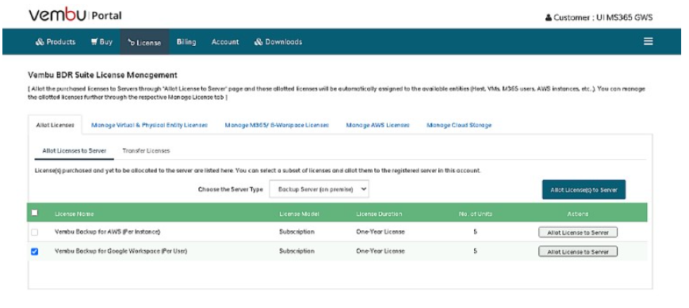Toggle the select-all checkbox in table header
This screenshot has width=689, height=308.
click(x=35, y=213)
